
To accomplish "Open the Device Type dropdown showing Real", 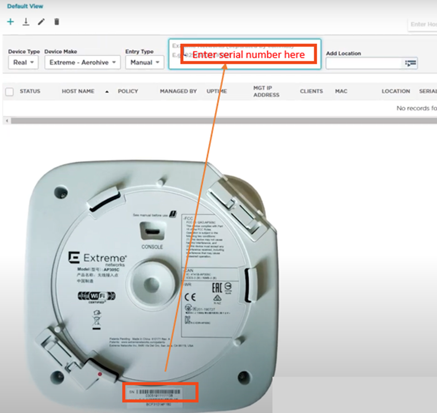I will (x=23, y=62).
